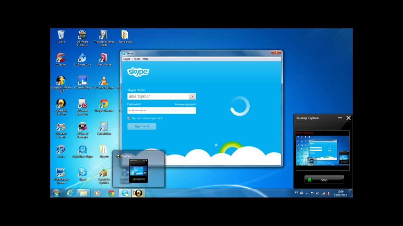
Task: Click the Desktop Capture preview thumbnail
Action: [323, 150]
